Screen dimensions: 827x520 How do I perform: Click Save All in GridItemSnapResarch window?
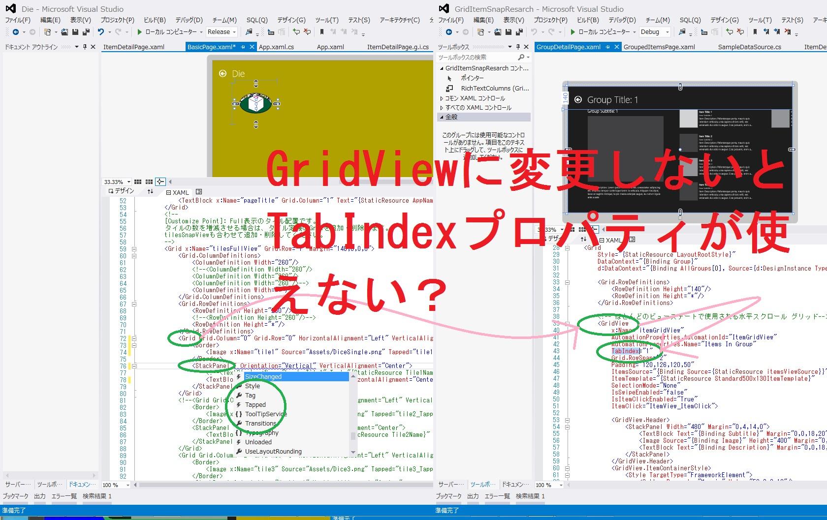tap(519, 32)
